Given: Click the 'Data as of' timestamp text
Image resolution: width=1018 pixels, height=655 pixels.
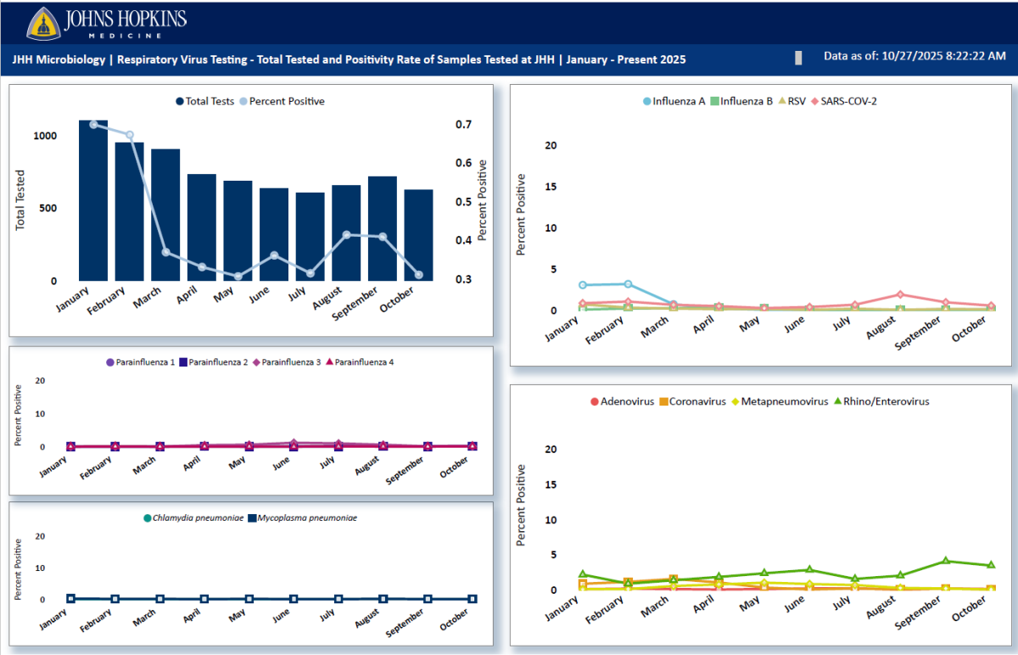Looking at the screenshot, I should pos(916,58).
